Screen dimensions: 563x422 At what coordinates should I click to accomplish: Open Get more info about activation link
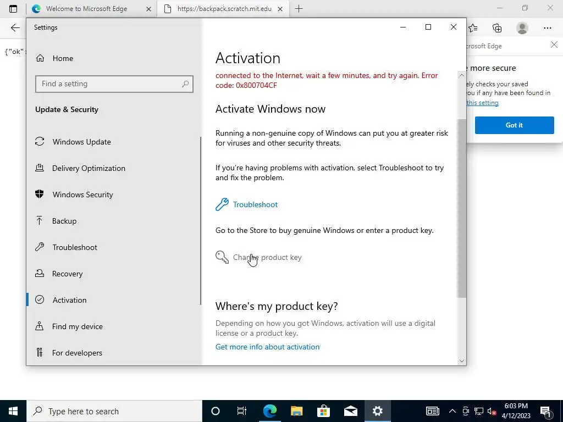point(268,347)
